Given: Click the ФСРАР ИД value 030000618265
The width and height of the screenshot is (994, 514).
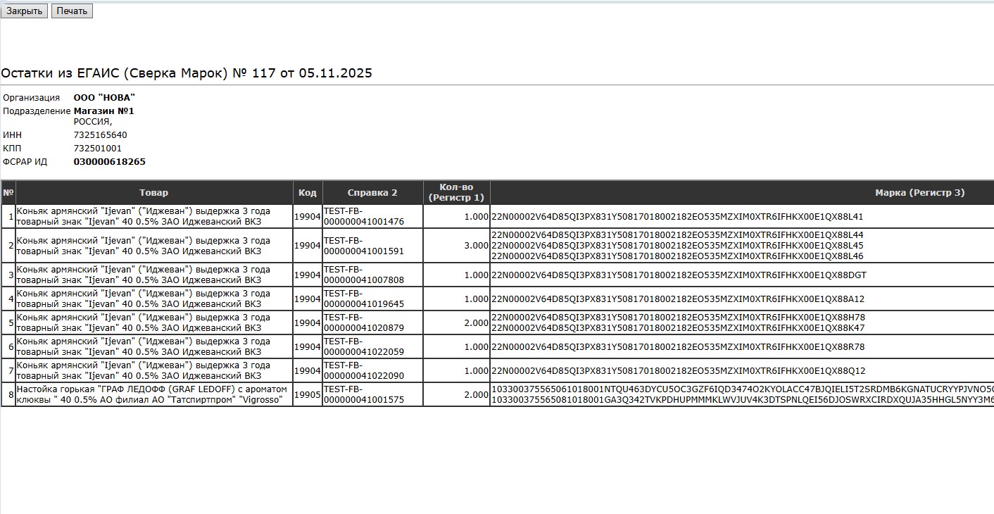Looking at the screenshot, I should click(x=109, y=162).
